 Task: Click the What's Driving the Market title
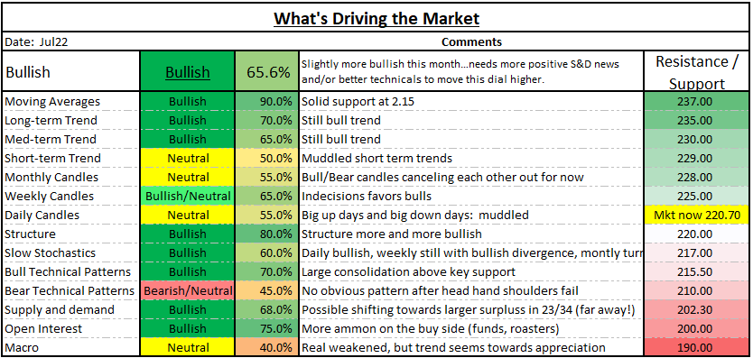[x=376, y=19]
